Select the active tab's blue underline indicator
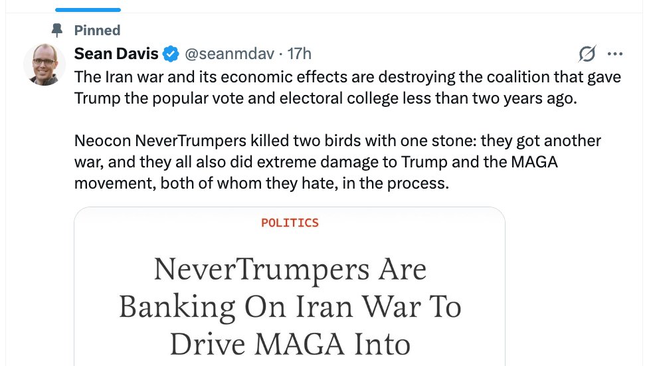The height and width of the screenshot is (366, 651). pos(88,9)
